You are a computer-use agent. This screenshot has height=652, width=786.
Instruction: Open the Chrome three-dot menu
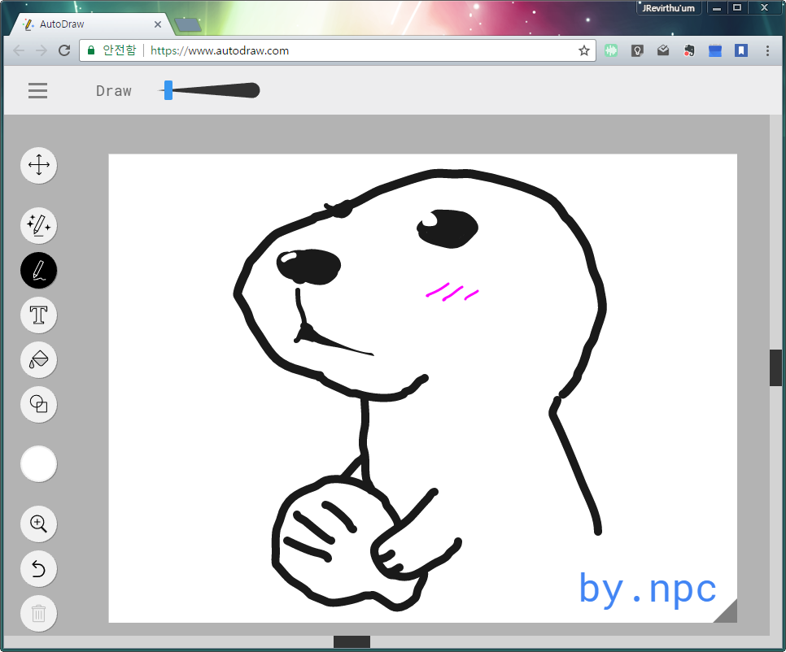click(767, 50)
